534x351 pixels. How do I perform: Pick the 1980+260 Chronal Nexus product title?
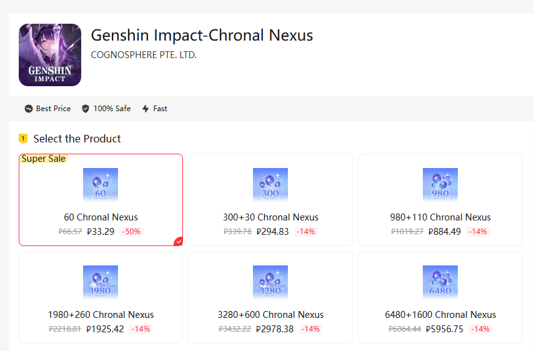pyautogui.click(x=101, y=315)
